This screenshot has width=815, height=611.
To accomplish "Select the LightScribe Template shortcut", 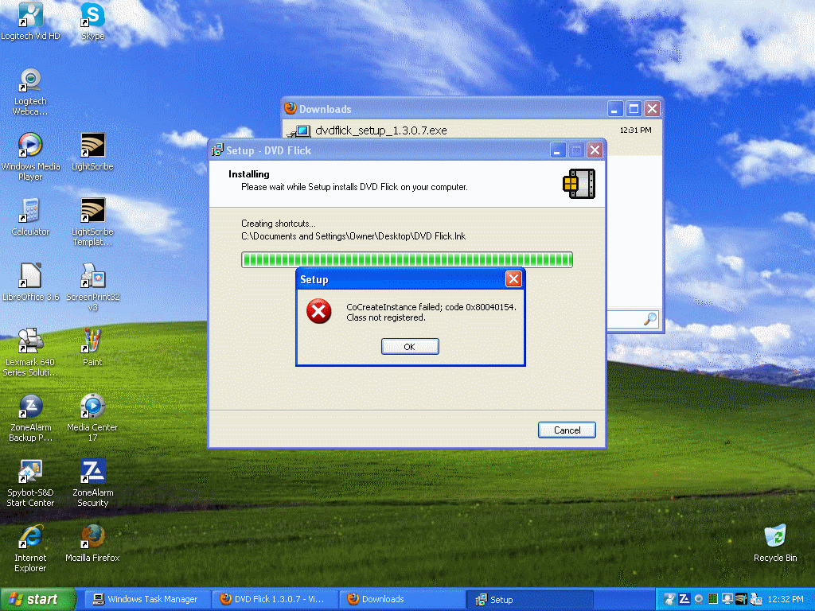I will coord(92,223).
